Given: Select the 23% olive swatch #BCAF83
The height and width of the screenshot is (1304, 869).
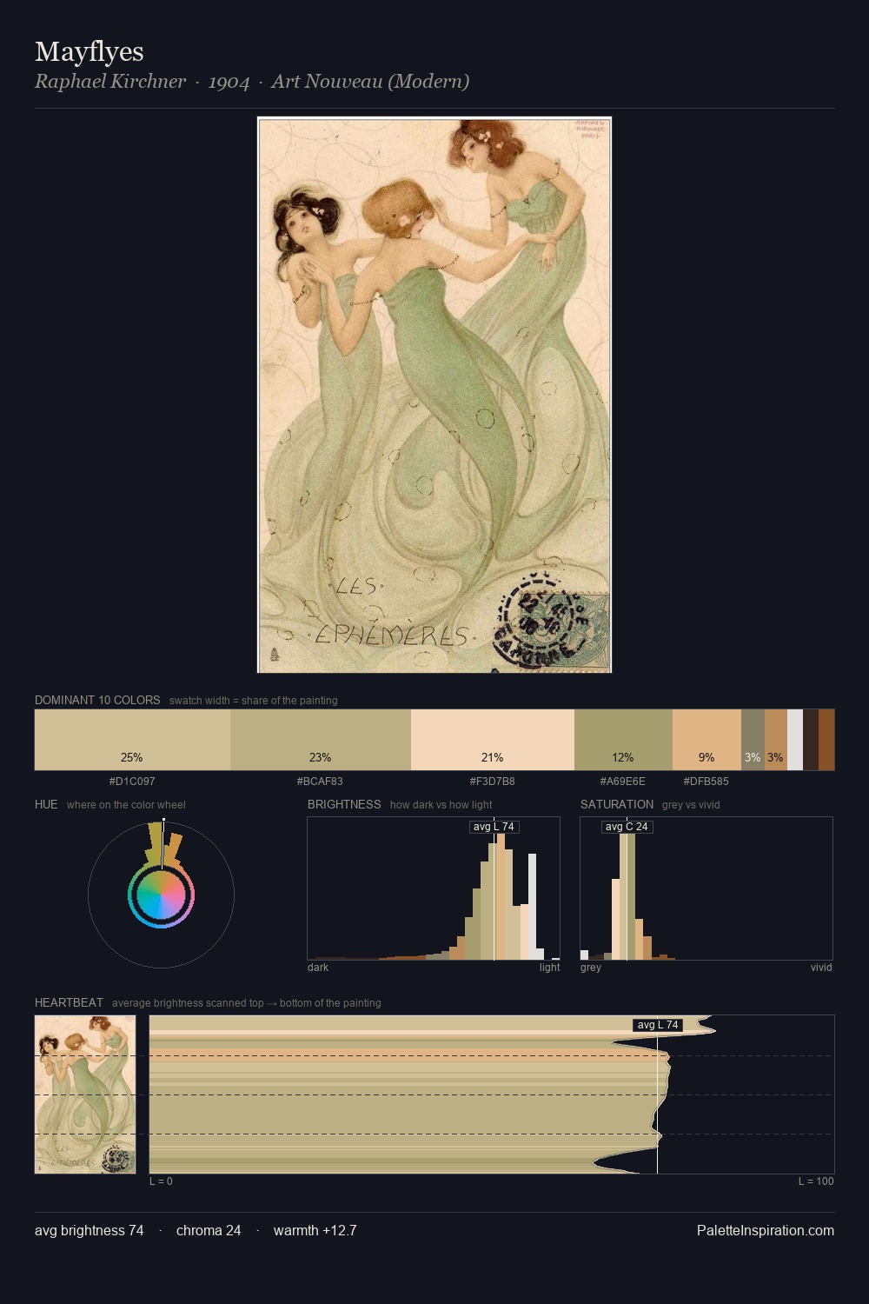Looking at the screenshot, I should pyautogui.click(x=321, y=740).
